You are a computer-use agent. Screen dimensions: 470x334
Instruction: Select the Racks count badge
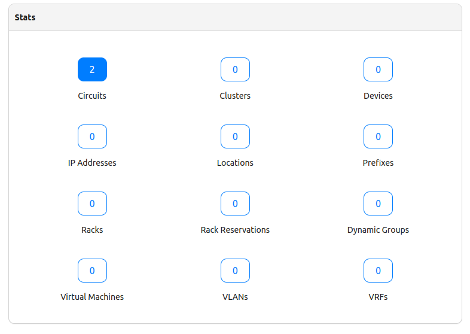click(92, 204)
